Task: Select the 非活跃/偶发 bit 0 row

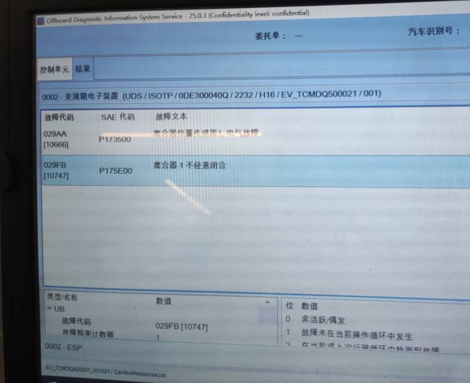Action: pyautogui.click(x=323, y=320)
